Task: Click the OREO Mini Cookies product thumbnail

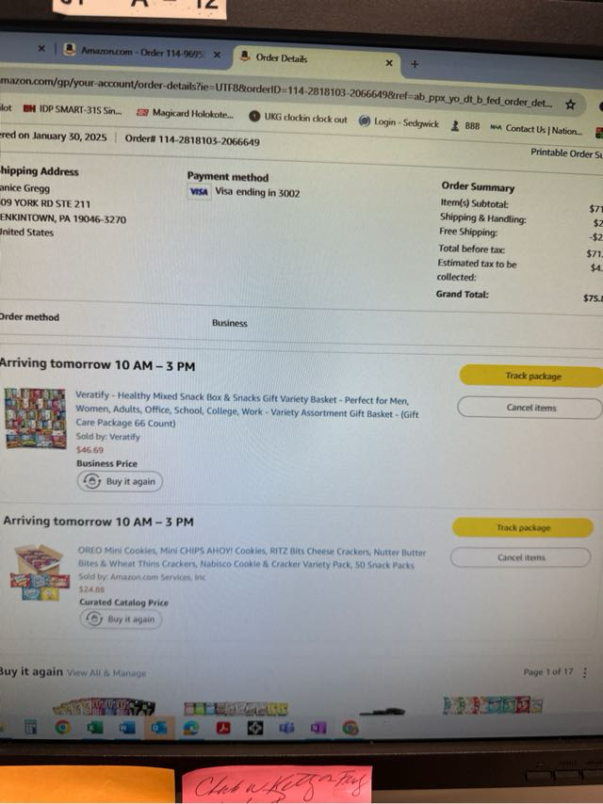Action: point(40,572)
